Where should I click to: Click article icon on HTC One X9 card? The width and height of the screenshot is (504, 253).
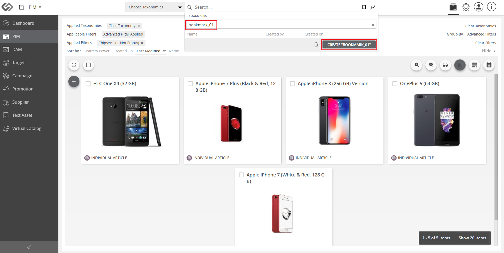tap(87, 158)
